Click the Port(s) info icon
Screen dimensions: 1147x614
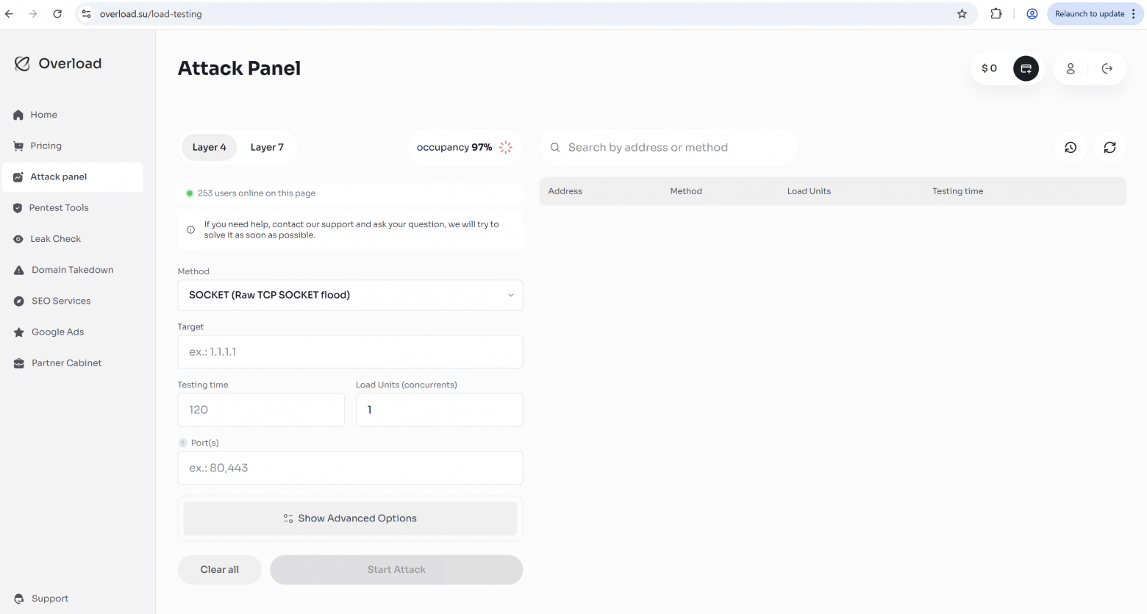click(x=183, y=443)
